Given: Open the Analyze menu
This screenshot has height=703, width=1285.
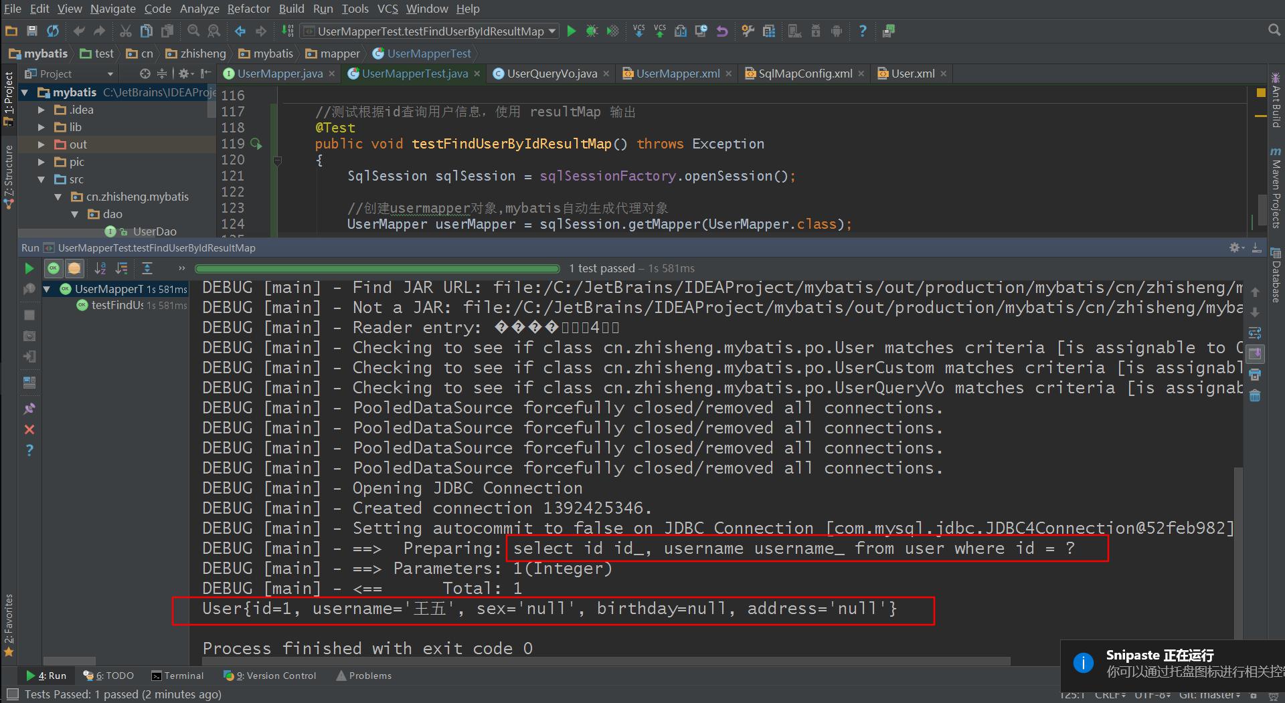Looking at the screenshot, I should 199,9.
